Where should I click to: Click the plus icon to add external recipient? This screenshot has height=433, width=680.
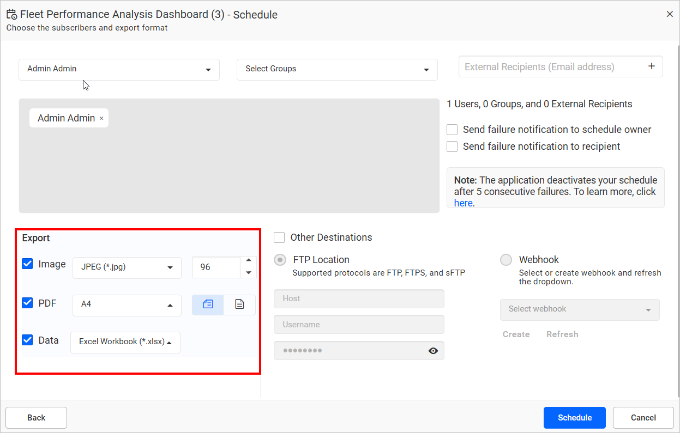pyautogui.click(x=651, y=66)
